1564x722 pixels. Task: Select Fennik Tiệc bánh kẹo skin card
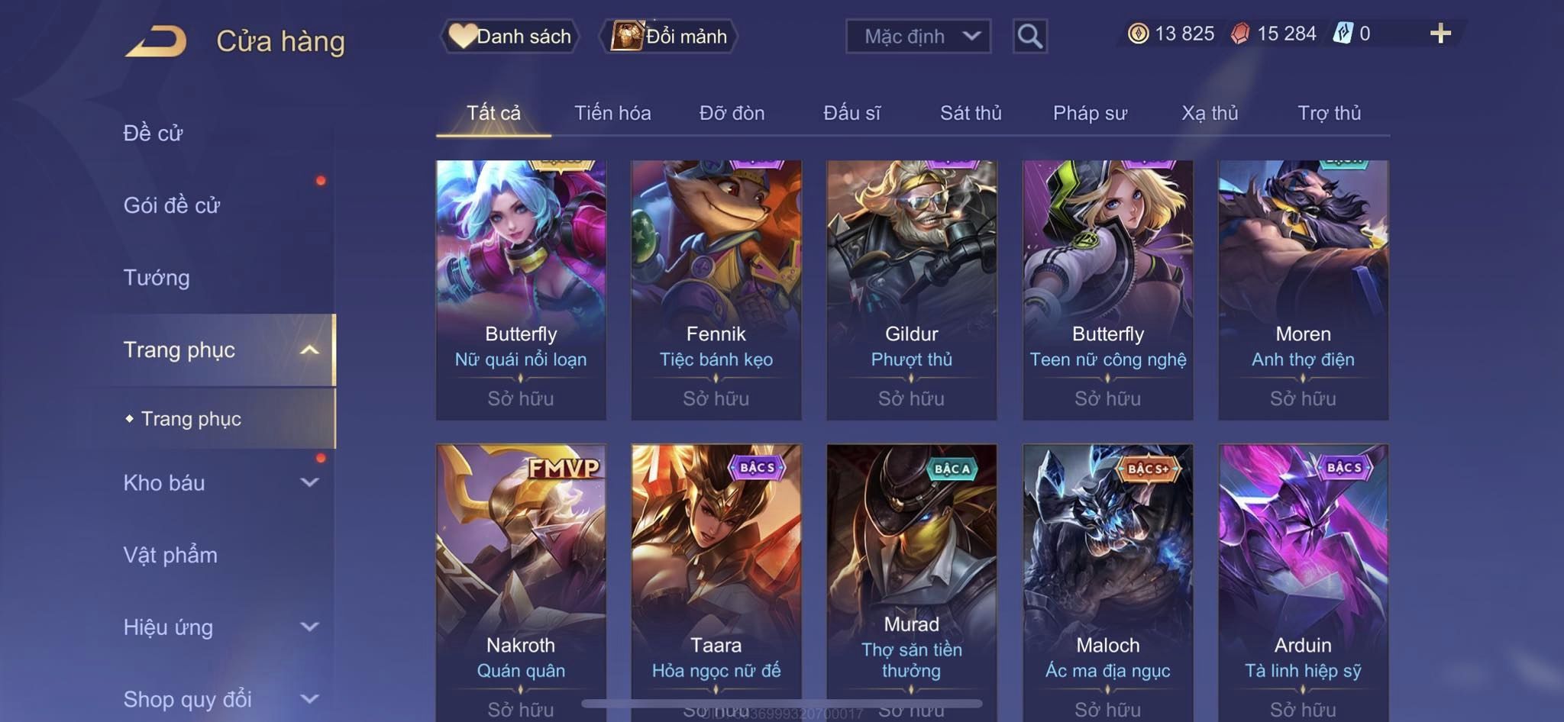[x=716, y=290]
